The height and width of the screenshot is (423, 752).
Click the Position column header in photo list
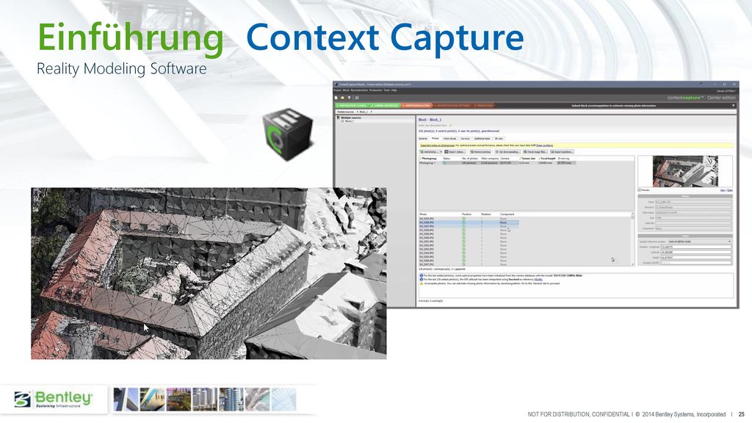coord(466,214)
